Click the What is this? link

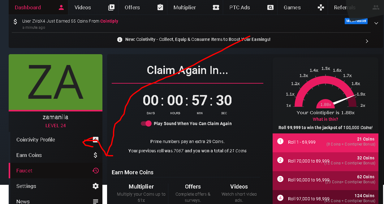pyautogui.click(x=325, y=119)
